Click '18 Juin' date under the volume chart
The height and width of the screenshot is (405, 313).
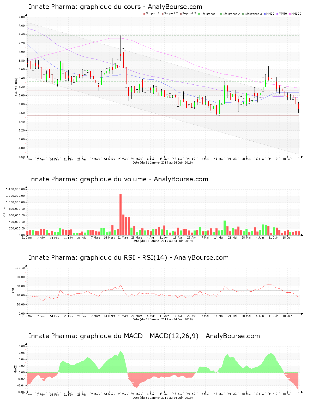click(x=287, y=238)
